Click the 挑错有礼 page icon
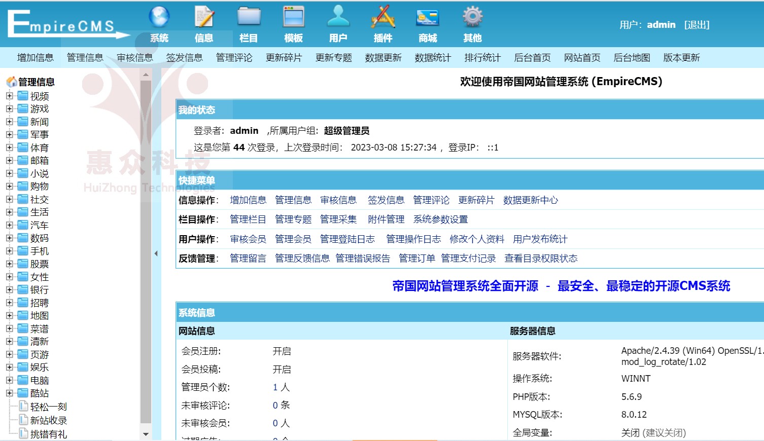The height and width of the screenshot is (441, 764). [23, 433]
